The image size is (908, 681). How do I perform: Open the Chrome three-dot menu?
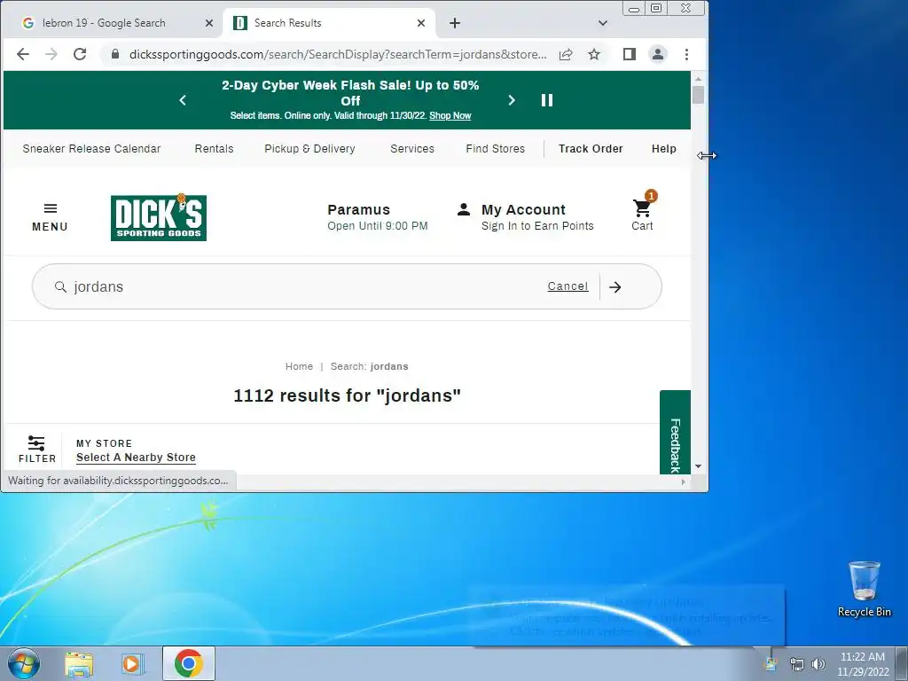(x=687, y=54)
